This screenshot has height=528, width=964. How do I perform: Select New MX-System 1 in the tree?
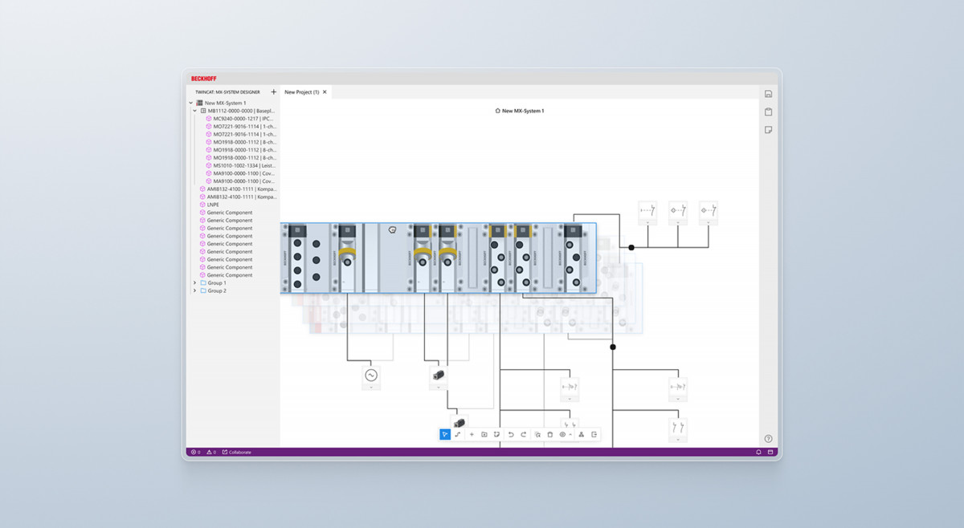tap(225, 103)
